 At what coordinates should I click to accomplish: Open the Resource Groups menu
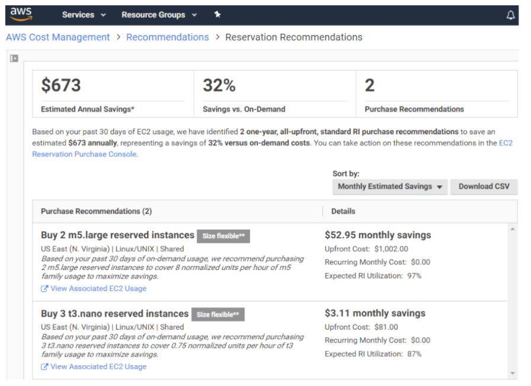pyautogui.click(x=159, y=15)
